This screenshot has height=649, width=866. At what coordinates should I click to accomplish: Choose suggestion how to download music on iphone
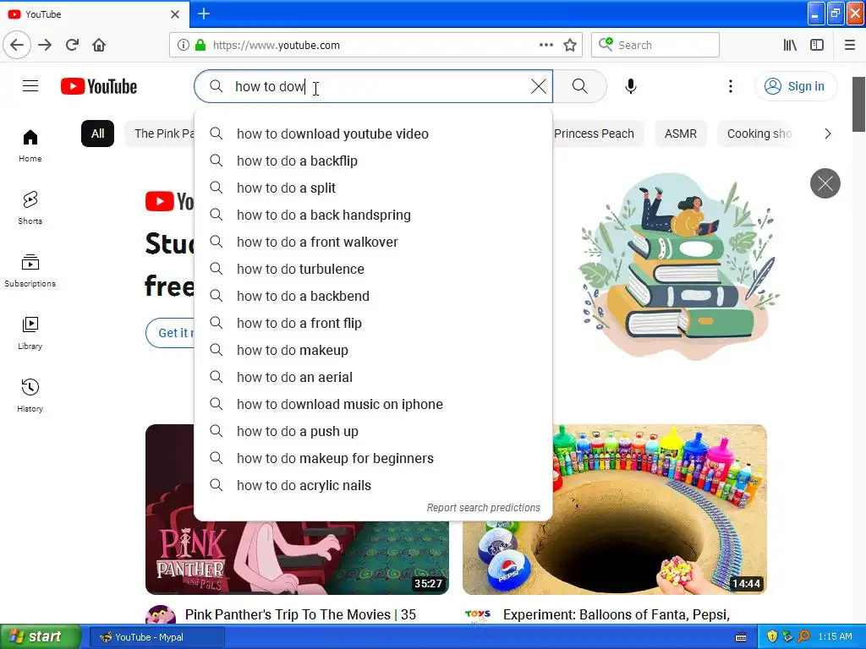[x=373, y=404]
